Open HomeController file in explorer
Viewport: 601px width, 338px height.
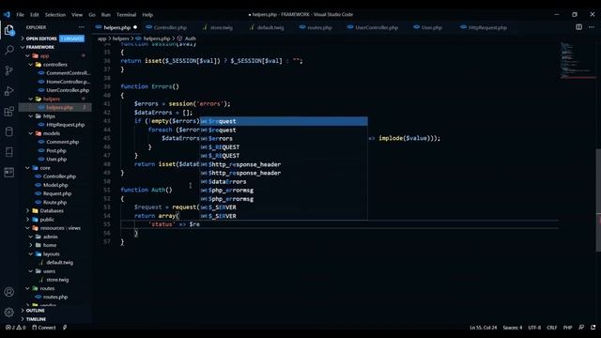tap(68, 82)
